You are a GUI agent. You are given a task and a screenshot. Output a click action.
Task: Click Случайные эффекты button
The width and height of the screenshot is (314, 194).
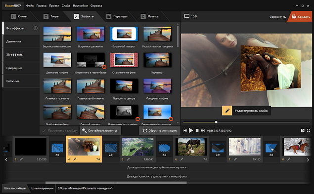pos(100,131)
